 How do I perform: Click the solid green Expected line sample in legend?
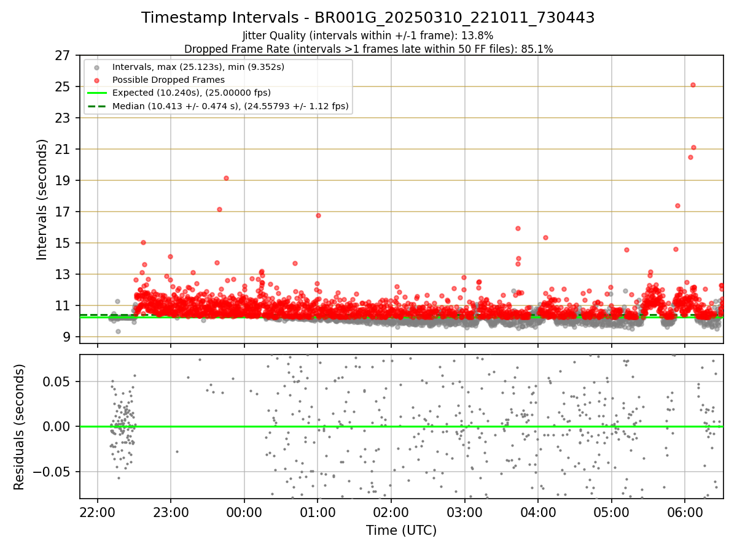[x=97, y=93]
